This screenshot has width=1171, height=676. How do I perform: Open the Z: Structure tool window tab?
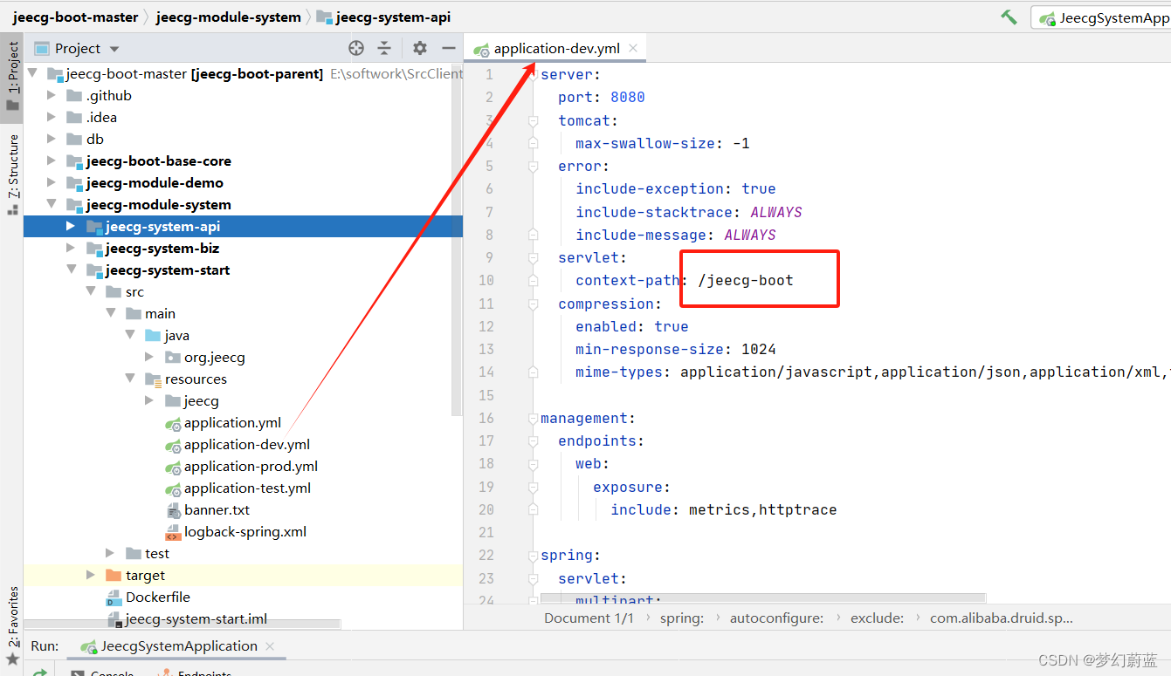[12, 174]
